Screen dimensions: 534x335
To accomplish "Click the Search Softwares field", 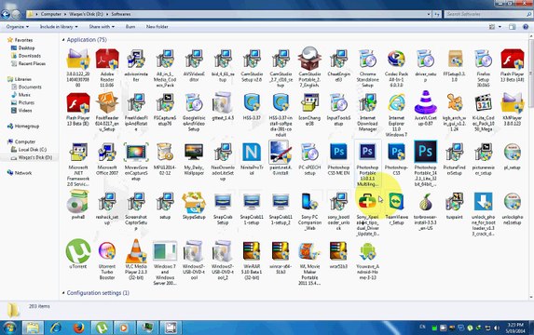I will (487, 14).
